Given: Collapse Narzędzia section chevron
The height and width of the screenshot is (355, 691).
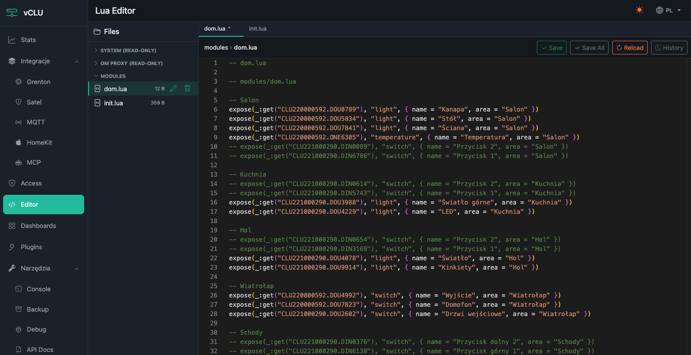Looking at the screenshot, I should coord(77,269).
